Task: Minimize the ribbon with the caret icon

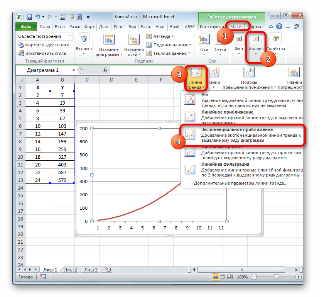Action: pyautogui.click(x=271, y=27)
